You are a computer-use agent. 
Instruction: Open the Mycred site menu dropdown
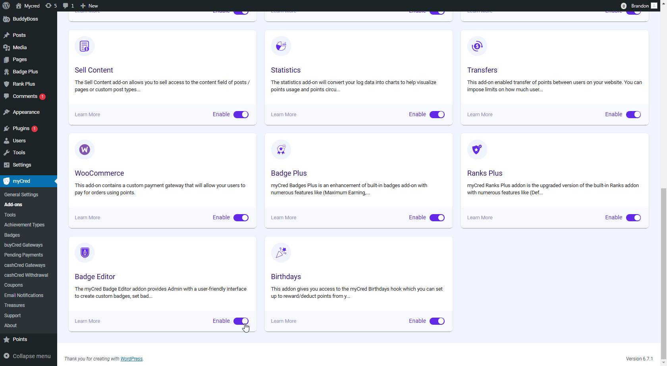click(27, 6)
